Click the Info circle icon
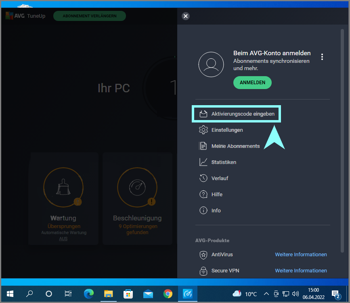Viewport: 350px width, 303px height. (203, 210)
